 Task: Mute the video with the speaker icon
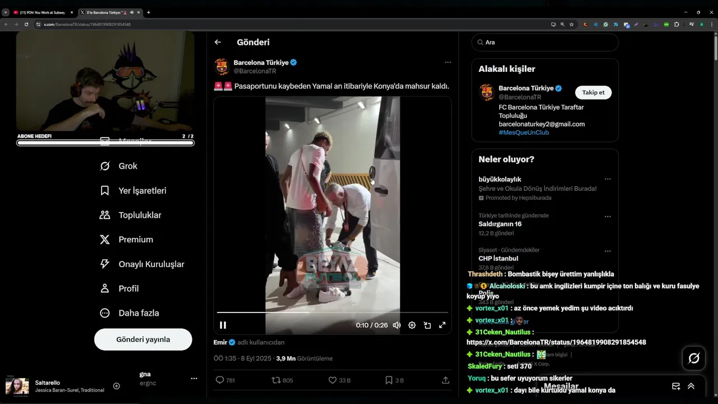(x=397, y=325)
